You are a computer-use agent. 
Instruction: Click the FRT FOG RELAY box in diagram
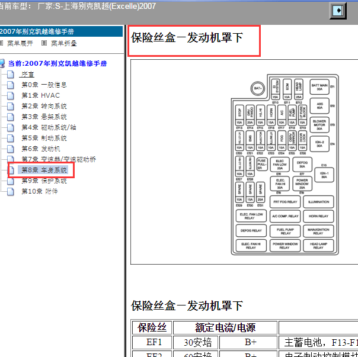285,202
